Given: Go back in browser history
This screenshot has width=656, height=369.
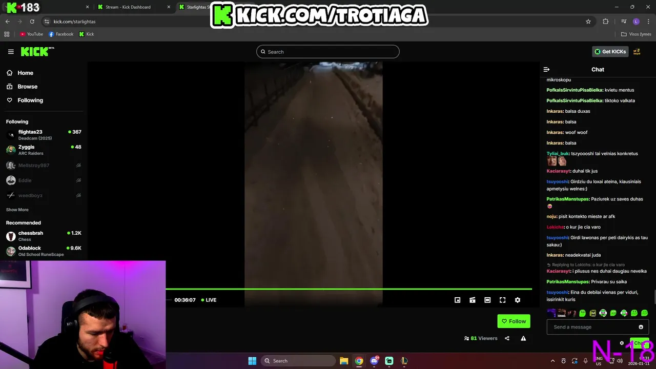Looking at the screenshot, I should (x=7, y=22).
